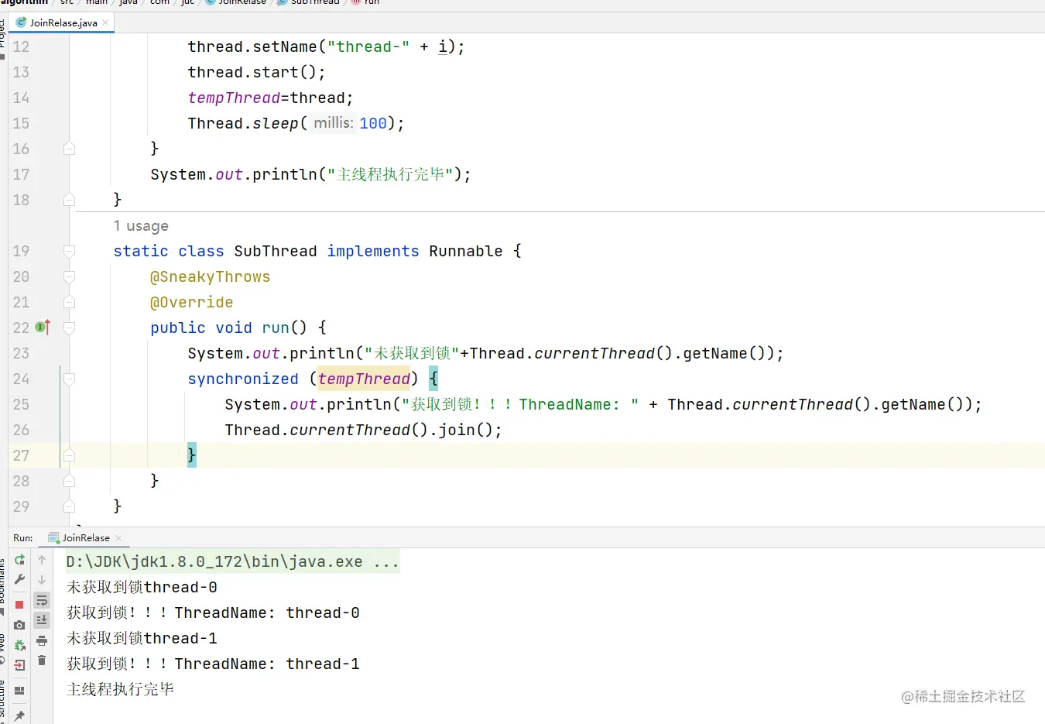1045x724 pixels.
Task: Click the highlighted closing brace on line 27
Action: pyautogui.click(x=192, y=455)
